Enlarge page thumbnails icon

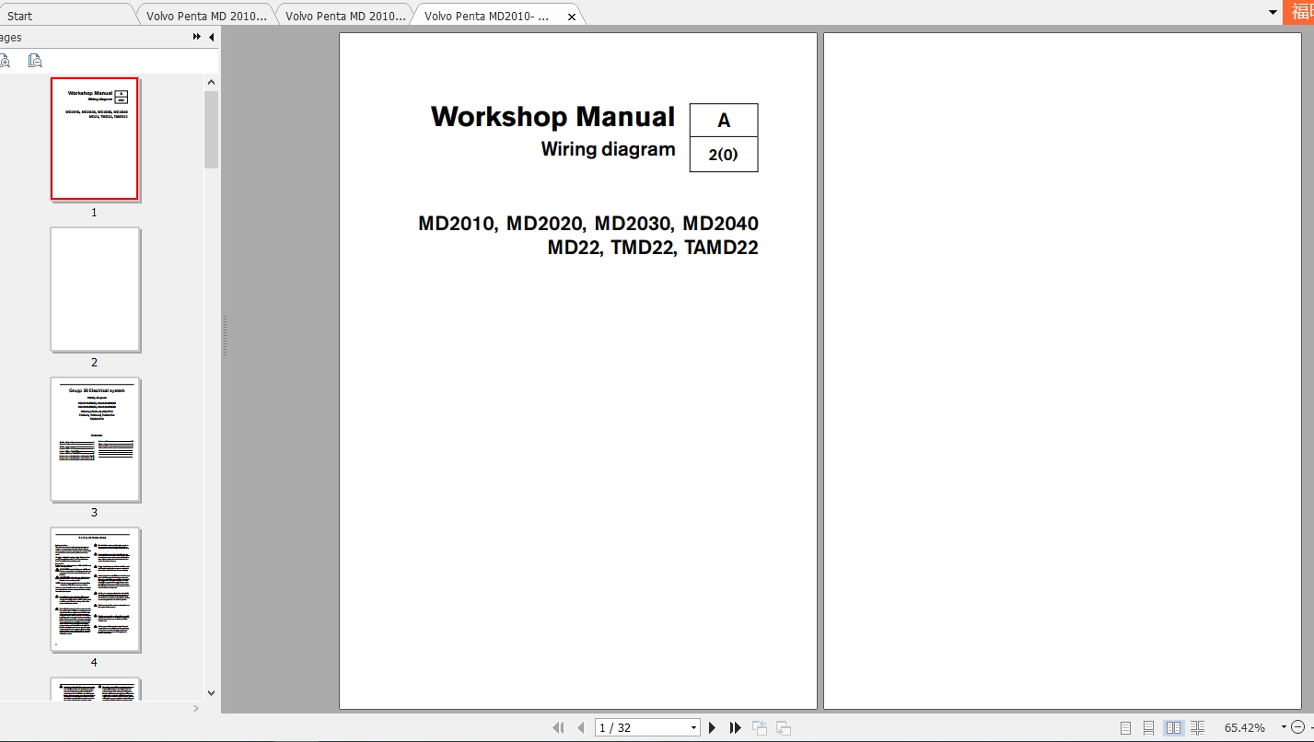coord(5,61)
